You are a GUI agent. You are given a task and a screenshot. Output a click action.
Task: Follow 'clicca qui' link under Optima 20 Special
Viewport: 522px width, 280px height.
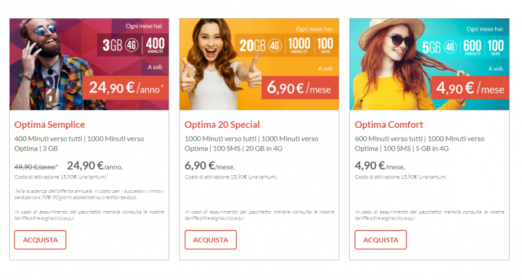[x=234, y=219]
